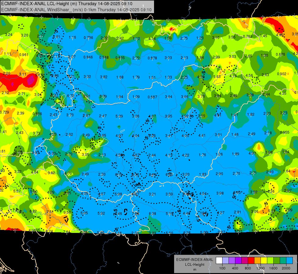This screenshot has width=298, height=274.
Task: Click the LCL-Height title line at top
Action: point(67,4)
